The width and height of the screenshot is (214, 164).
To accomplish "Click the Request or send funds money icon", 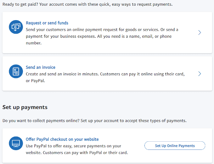I will point(16,27).
